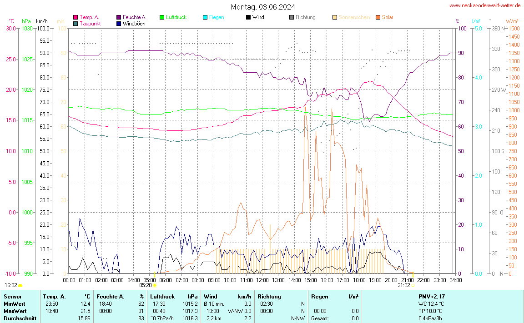
Task: Select the orange Solar legend marker
Action: (378, 17)
